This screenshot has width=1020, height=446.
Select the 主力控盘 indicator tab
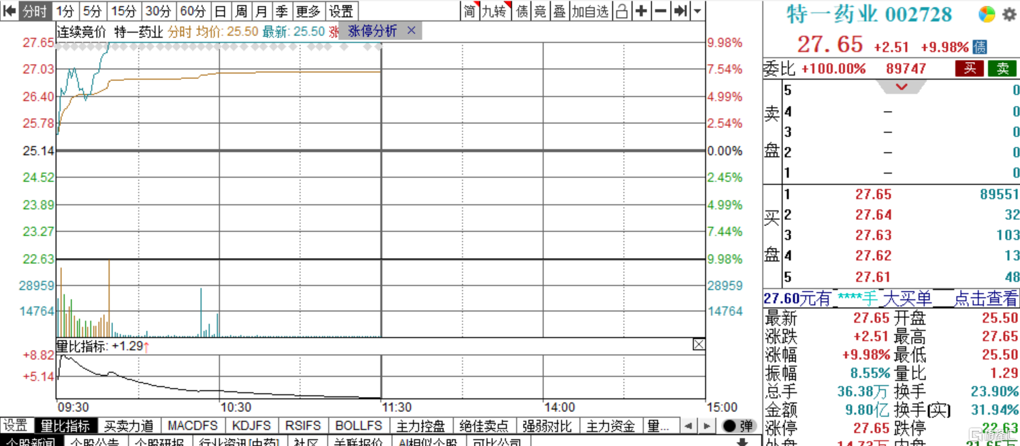click(421, 426)
